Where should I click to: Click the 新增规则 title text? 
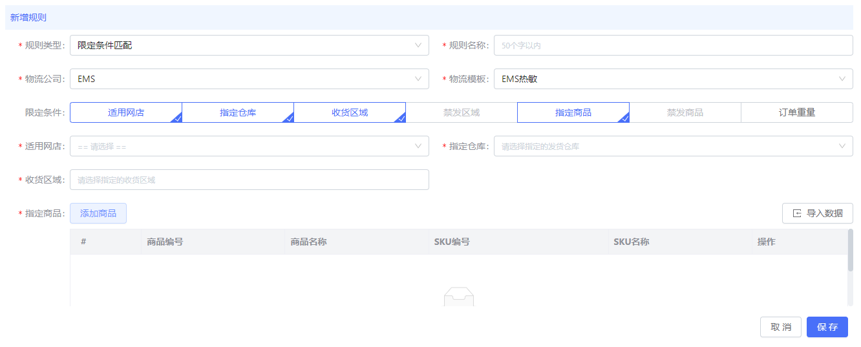pos(28,17)
